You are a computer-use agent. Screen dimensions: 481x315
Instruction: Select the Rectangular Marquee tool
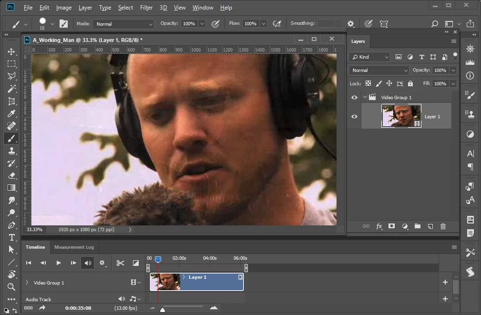point(11,64)
